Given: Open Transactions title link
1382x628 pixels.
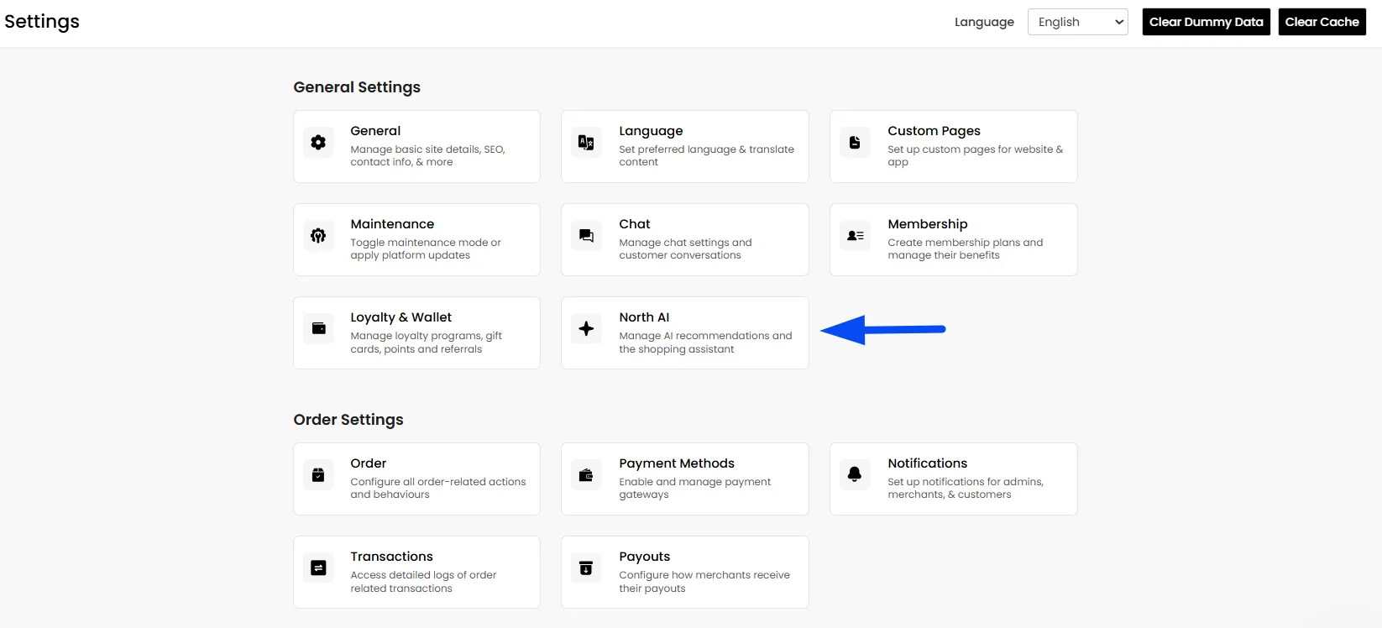Looking at the screenshot, I should [x=392, y=557].
